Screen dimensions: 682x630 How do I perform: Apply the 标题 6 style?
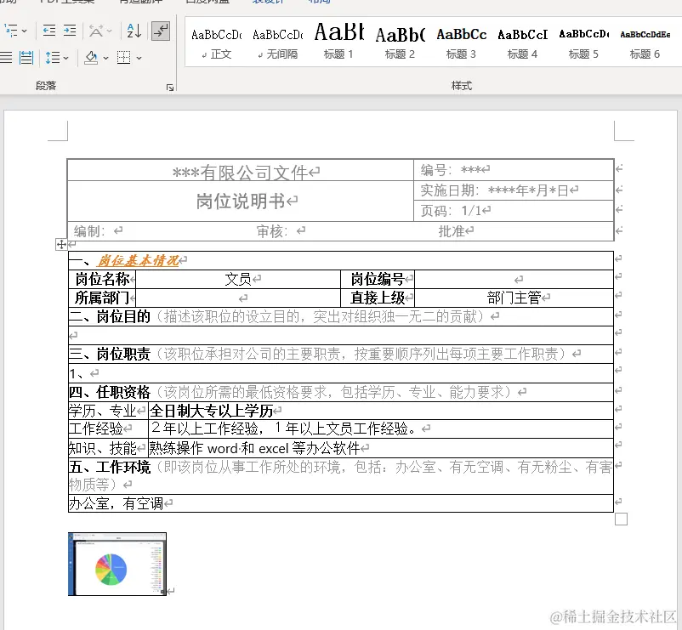pos(645,43)
